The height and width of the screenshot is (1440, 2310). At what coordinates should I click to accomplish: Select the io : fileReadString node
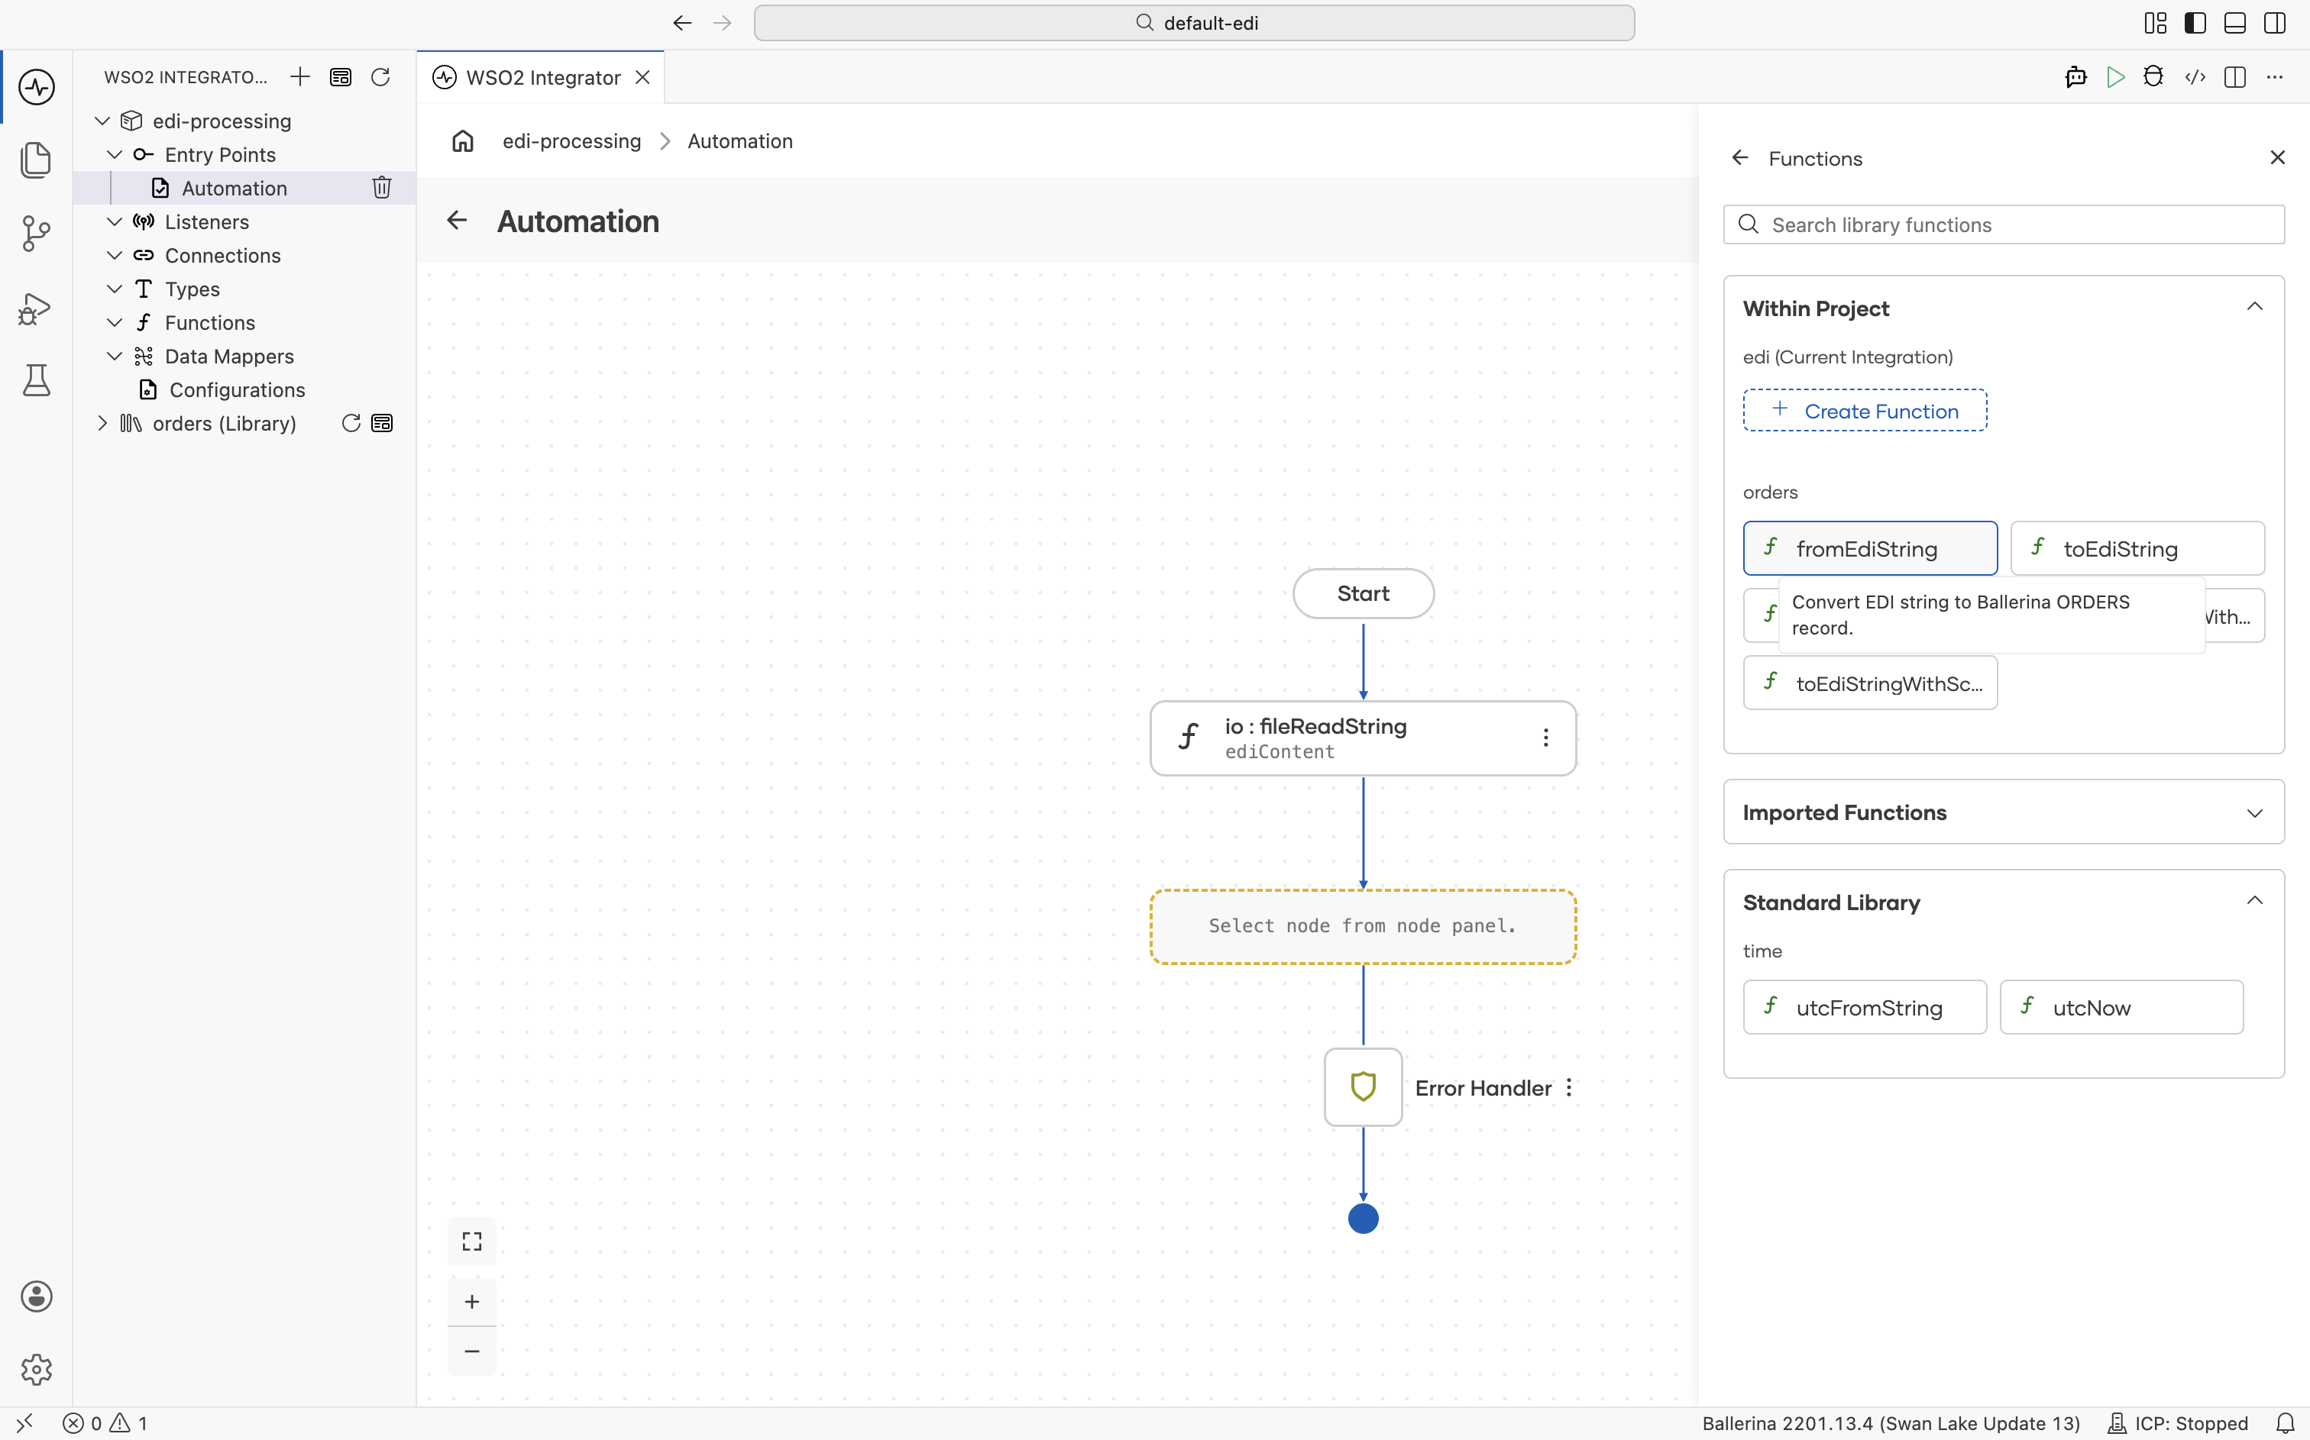click(1363, 738)
